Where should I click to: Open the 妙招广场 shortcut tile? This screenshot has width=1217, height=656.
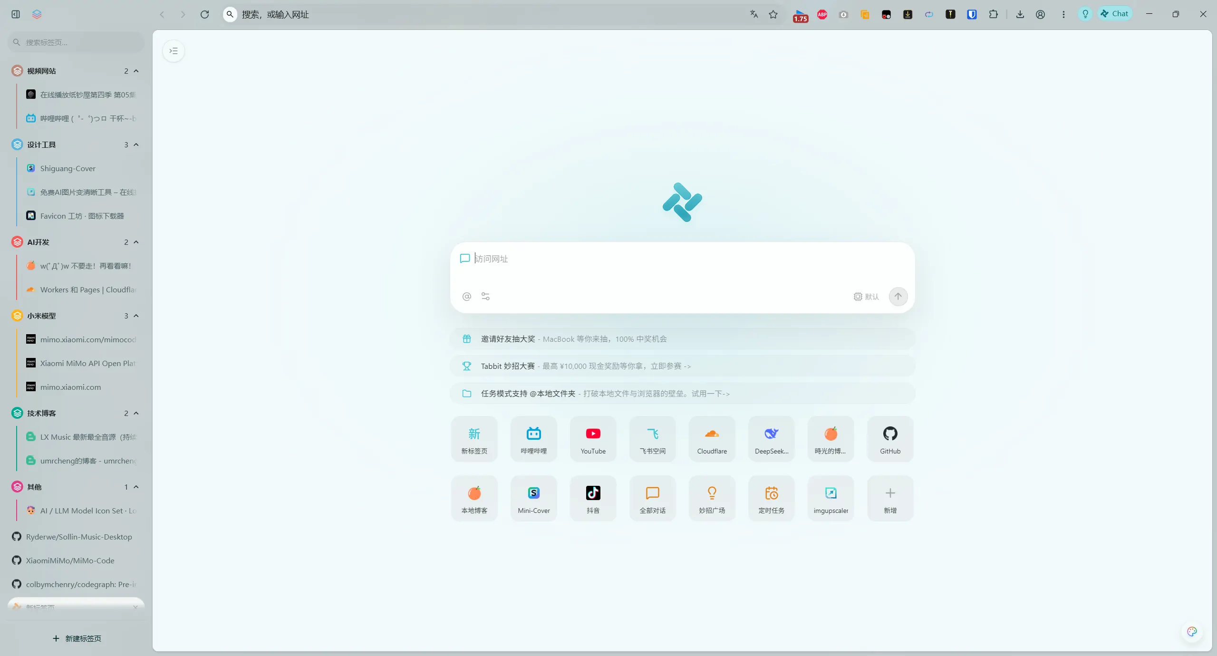[x=712, y=498]
